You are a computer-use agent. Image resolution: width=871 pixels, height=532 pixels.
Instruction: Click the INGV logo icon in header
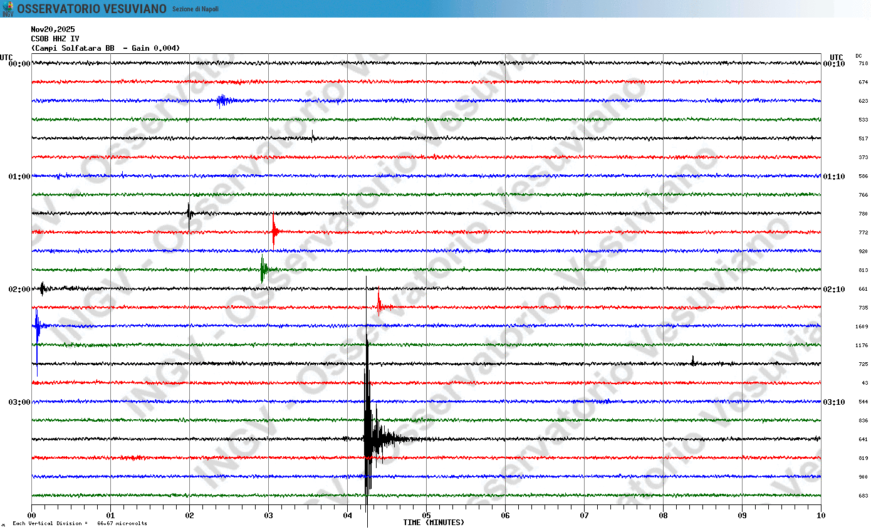click(x=8, y=9)
